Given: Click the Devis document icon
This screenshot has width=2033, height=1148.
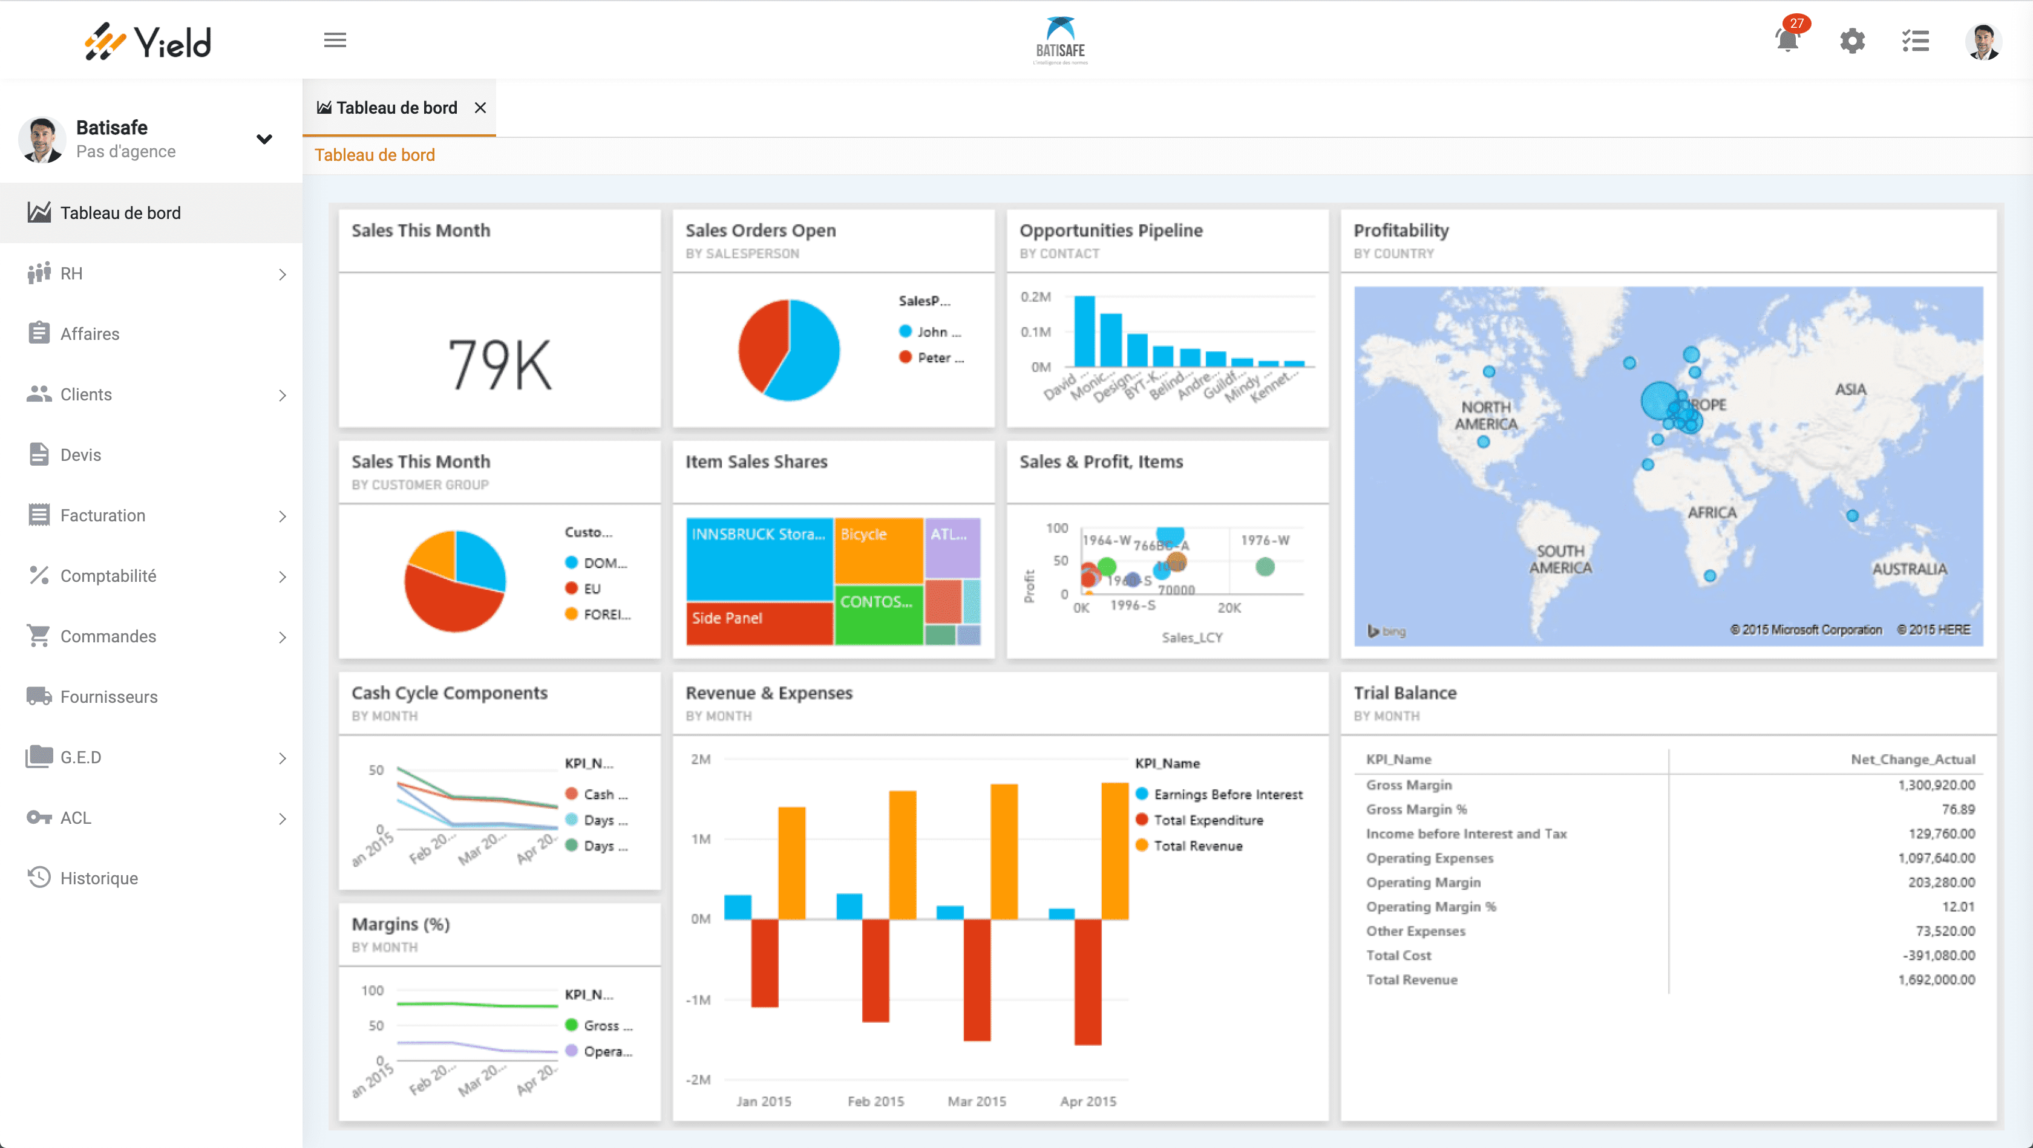Looking at the screenshot, I should click(x=39, y=454).
